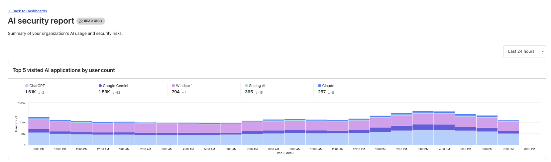Toggle the Google Gemini series legend dot

[x=100, y=86]
